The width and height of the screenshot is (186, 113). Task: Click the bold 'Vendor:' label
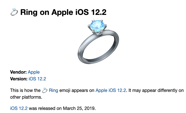point(18,72)
